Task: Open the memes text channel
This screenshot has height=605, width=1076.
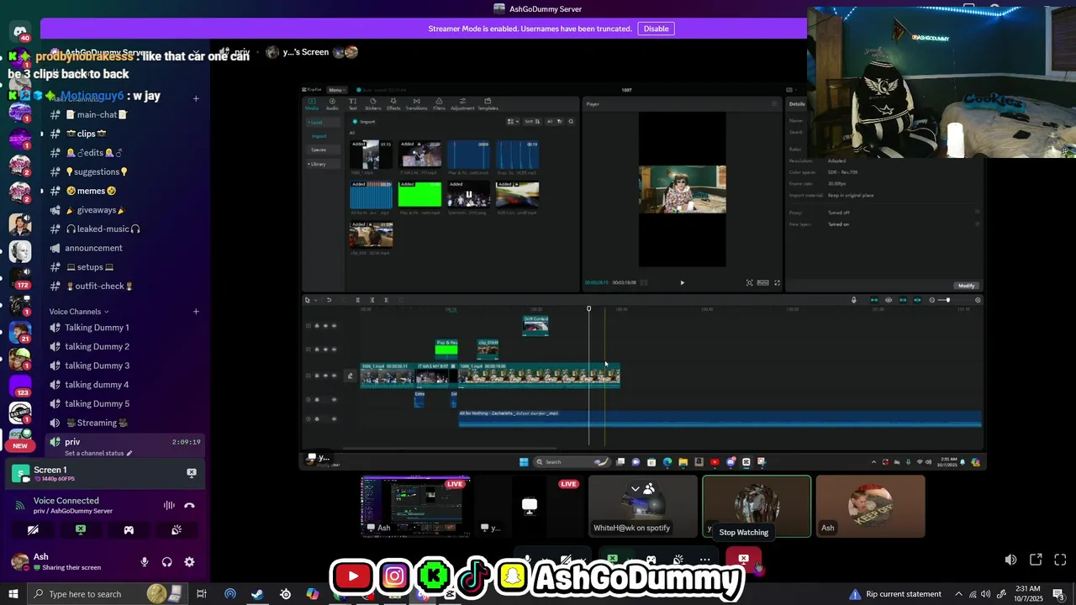Action: [x=91, y=191]
